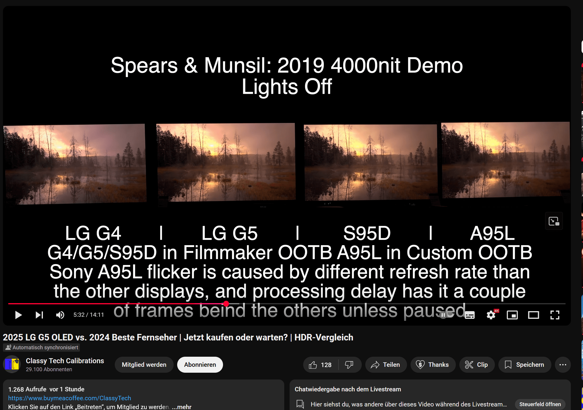This screenshot has height=410, width=583.
Task: Click the 5:32 / 14:11 time display
Action: point(89,315)
